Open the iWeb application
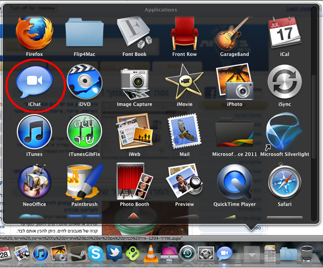Screen dimensions: 323x268 coord(135,131)
